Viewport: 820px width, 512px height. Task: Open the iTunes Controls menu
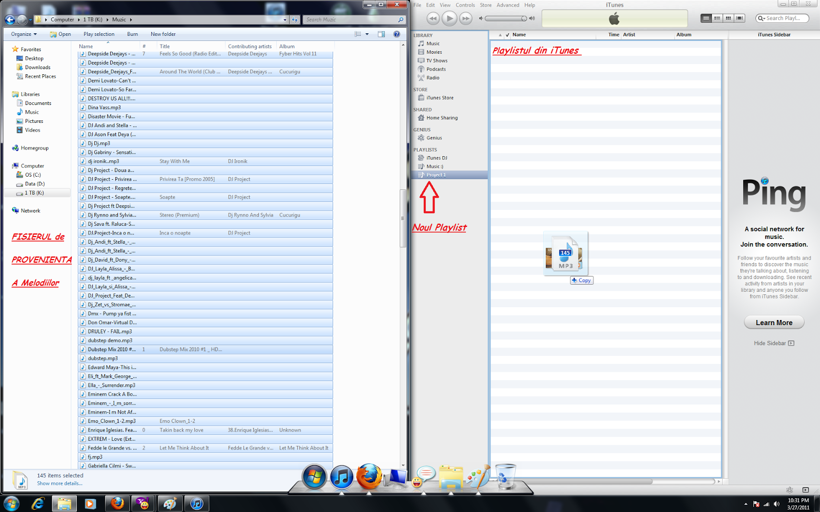point(465,5)
